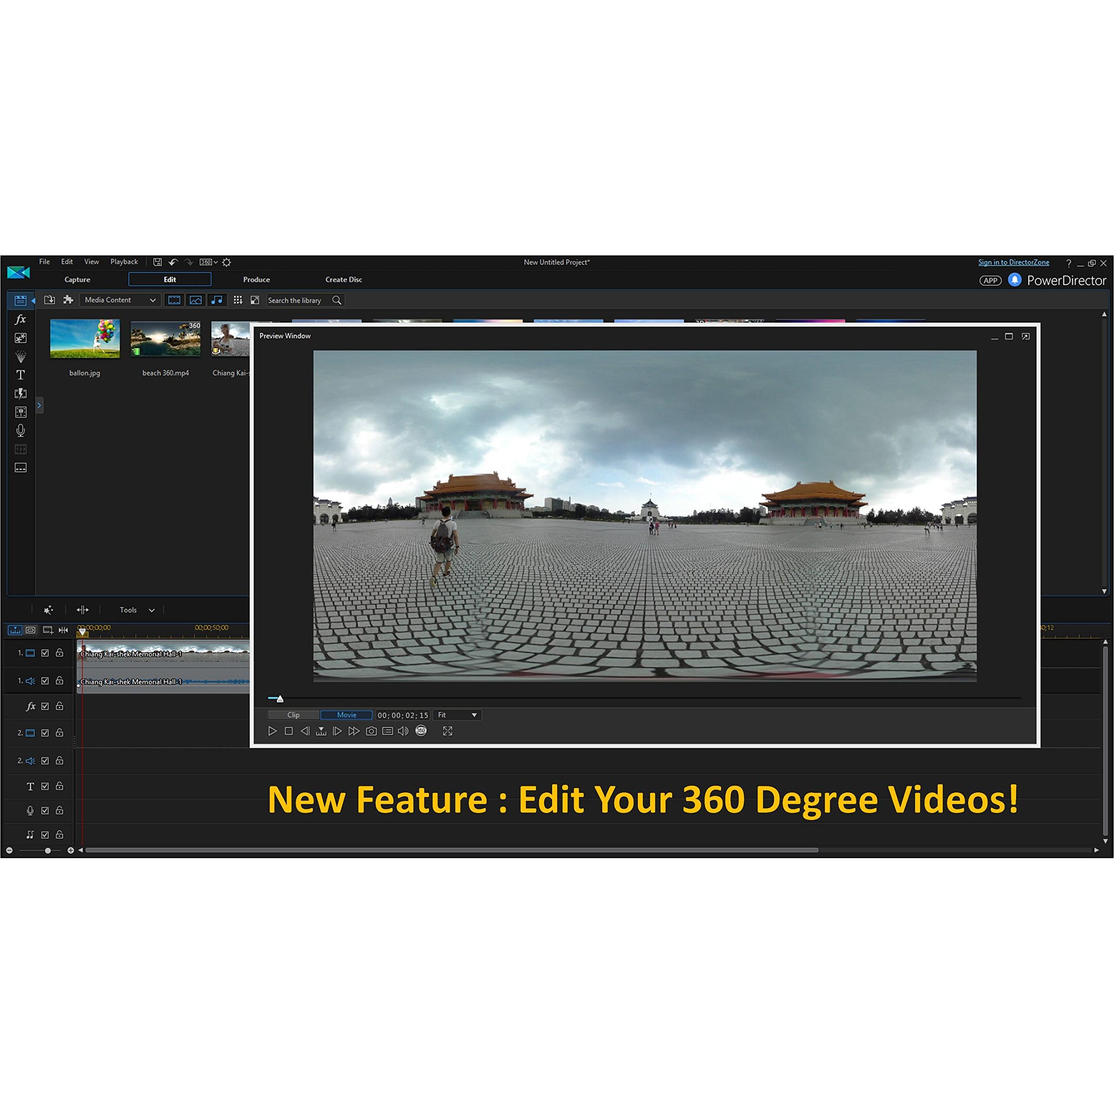1114x1114 pixels.
Task: Open the Particle Room in the sidebar
Action: [20, 356]
